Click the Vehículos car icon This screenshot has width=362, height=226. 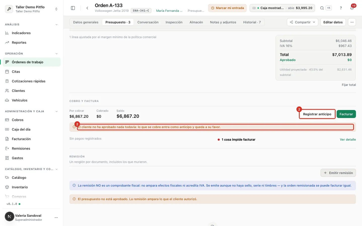(7, 100)
